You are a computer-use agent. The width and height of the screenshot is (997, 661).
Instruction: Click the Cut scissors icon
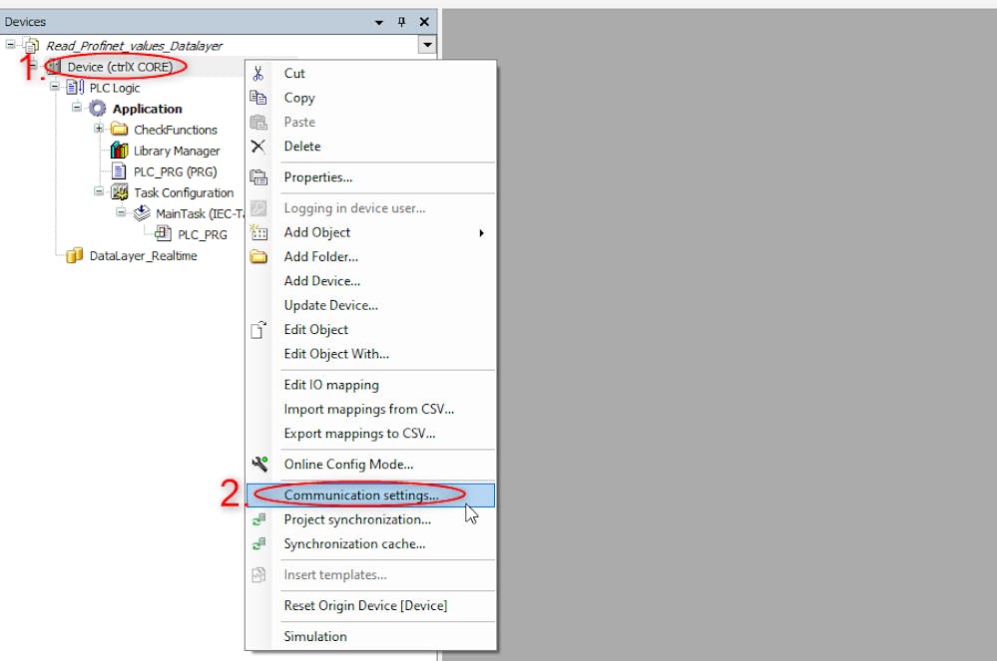click(257, 74)
